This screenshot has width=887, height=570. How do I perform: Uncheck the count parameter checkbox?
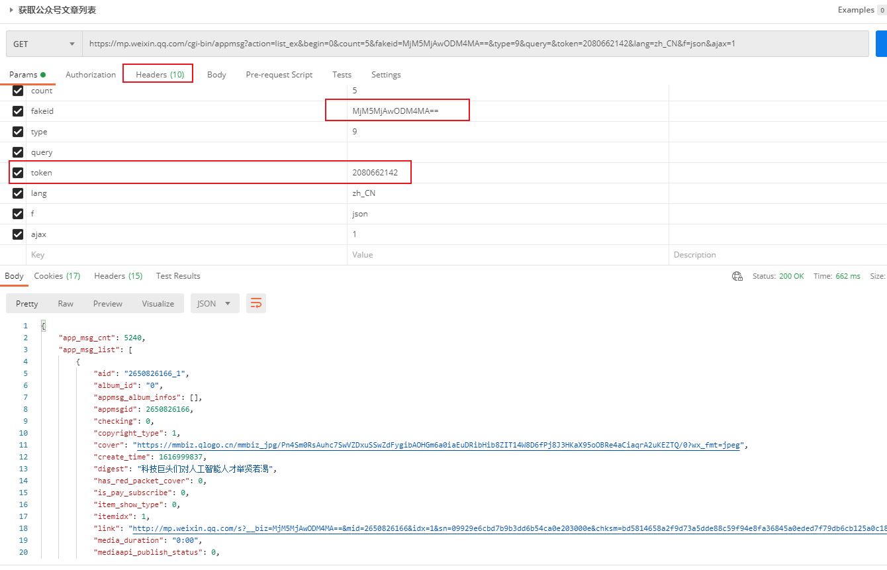(18, 91)
